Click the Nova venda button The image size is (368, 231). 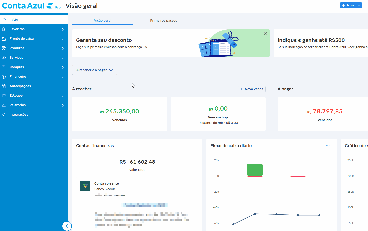click(251, 89)
